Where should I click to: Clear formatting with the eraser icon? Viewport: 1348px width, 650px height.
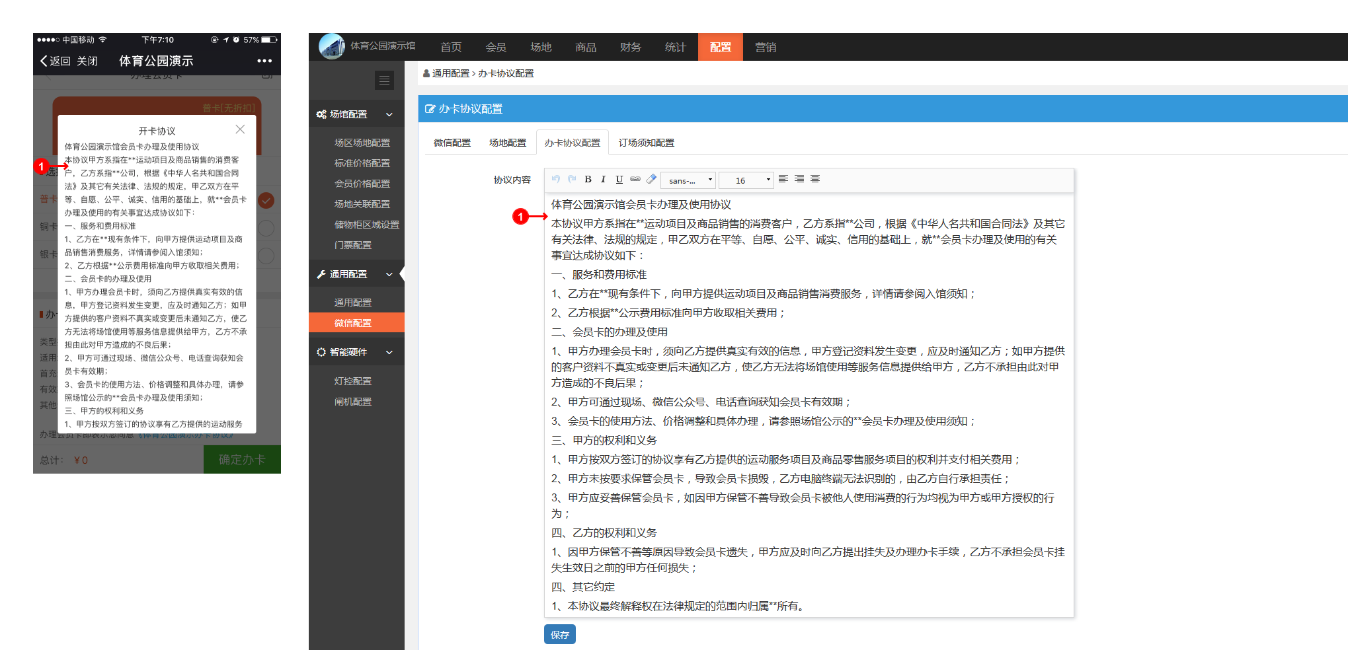tap(651, 179)
